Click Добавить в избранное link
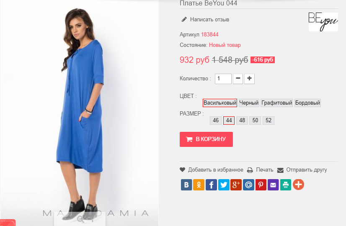This screenshot has width=346, height=226. [x=215, y=170]
